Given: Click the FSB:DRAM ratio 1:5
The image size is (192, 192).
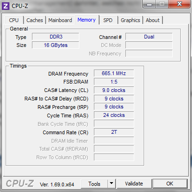Looking at the screenshot, I should [114, 82].
